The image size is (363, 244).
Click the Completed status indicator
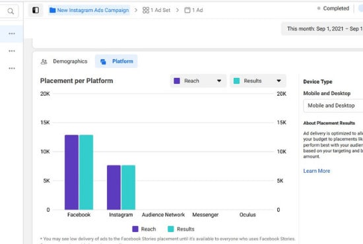pyautogui.click(x=333, y=9)
